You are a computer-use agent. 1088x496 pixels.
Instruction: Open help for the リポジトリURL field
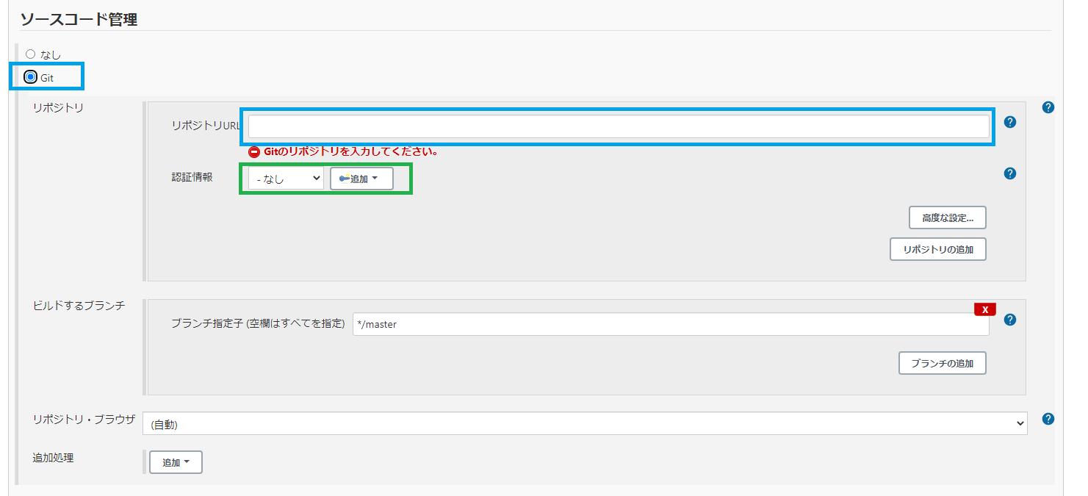1010,122
